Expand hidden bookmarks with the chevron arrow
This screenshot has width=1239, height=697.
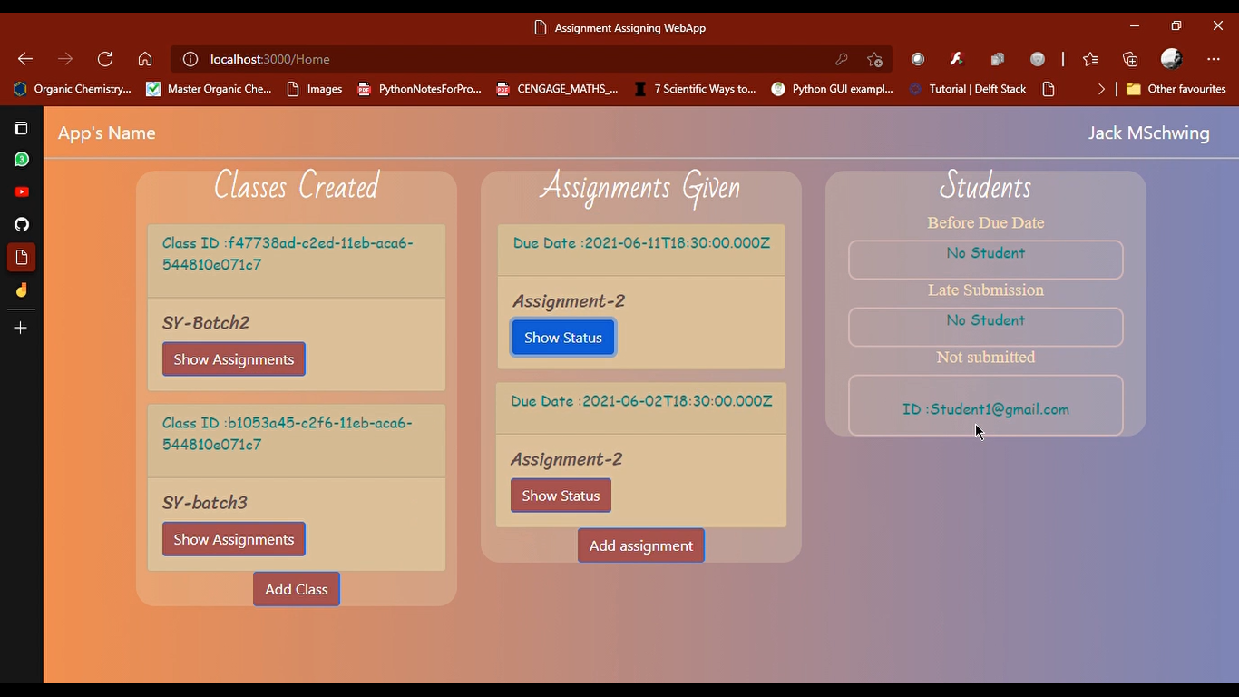tap(1100, 89)
